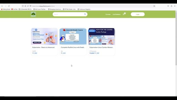Click the browser forward arrow
This screenshot has height=100, width=177.
[x=6, y=6]
